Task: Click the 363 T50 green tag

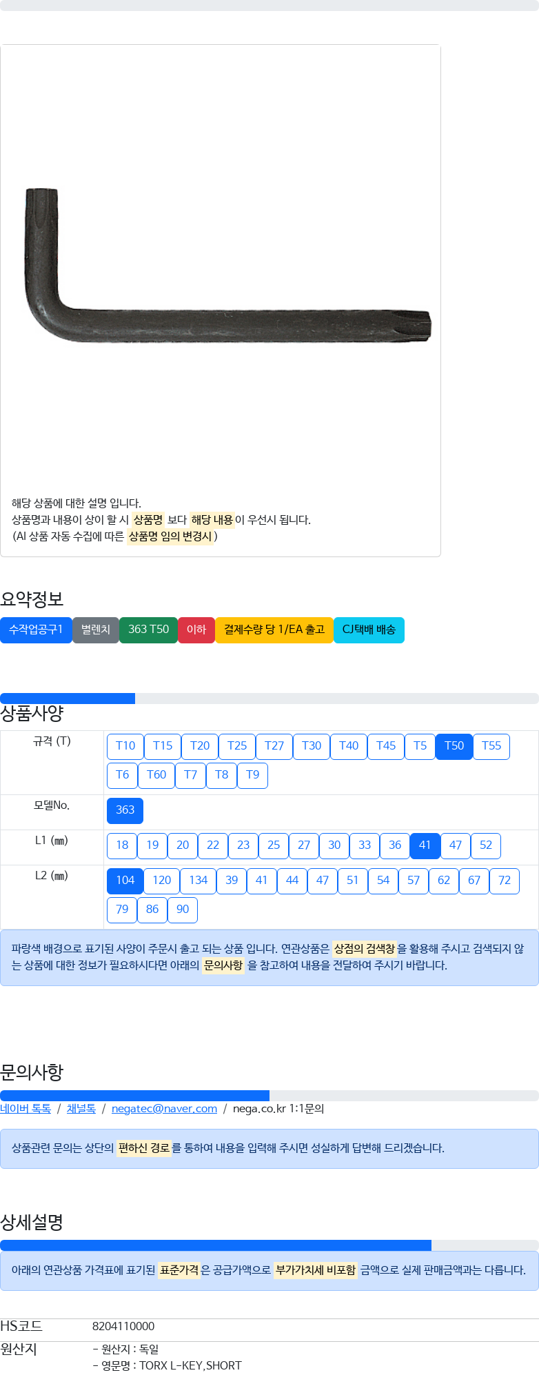Action: [148, 630]
